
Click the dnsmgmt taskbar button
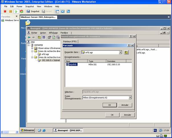pyautogui.click(x=68, y=130)
